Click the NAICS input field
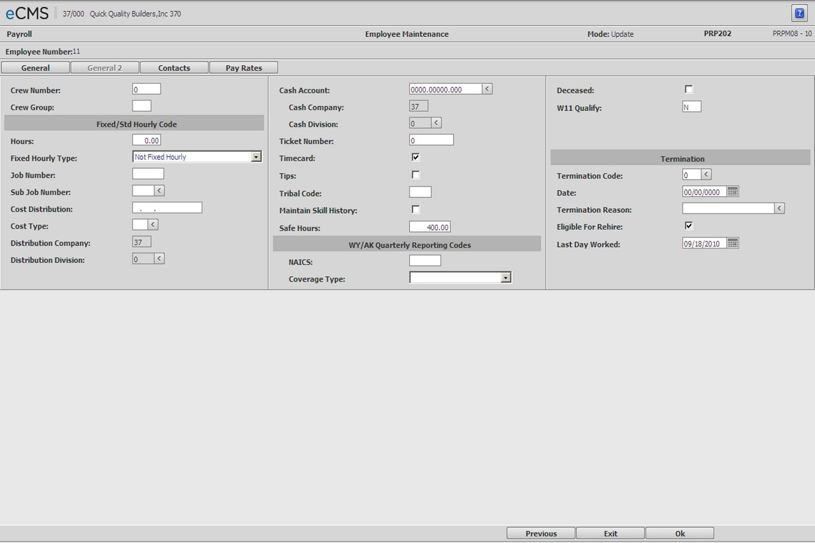 point(425,261)
